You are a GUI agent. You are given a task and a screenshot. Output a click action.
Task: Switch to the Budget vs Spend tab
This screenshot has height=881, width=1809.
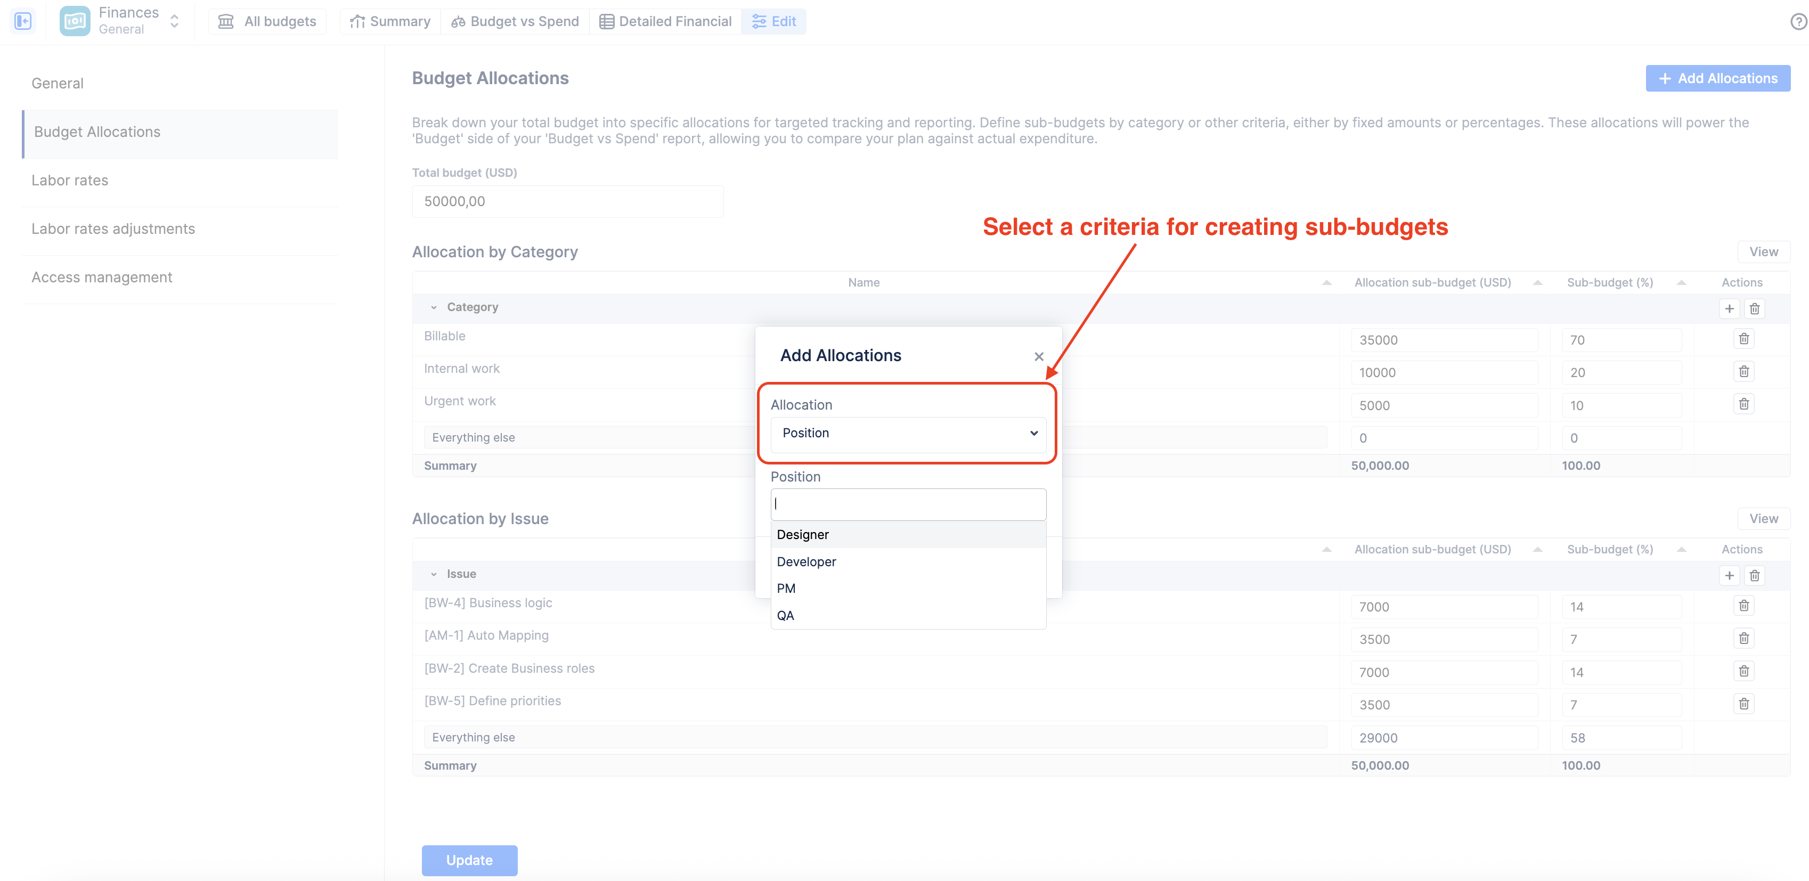tap(515, 21)
